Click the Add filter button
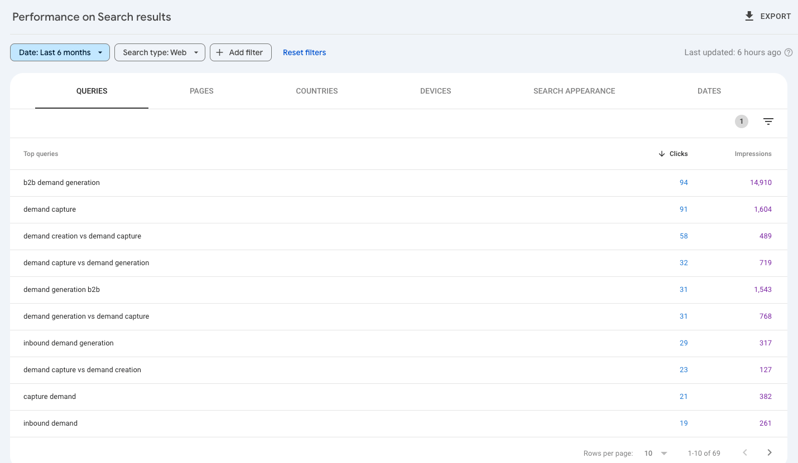The height and width of the screenshot is (463, 798). pos(241,52)
